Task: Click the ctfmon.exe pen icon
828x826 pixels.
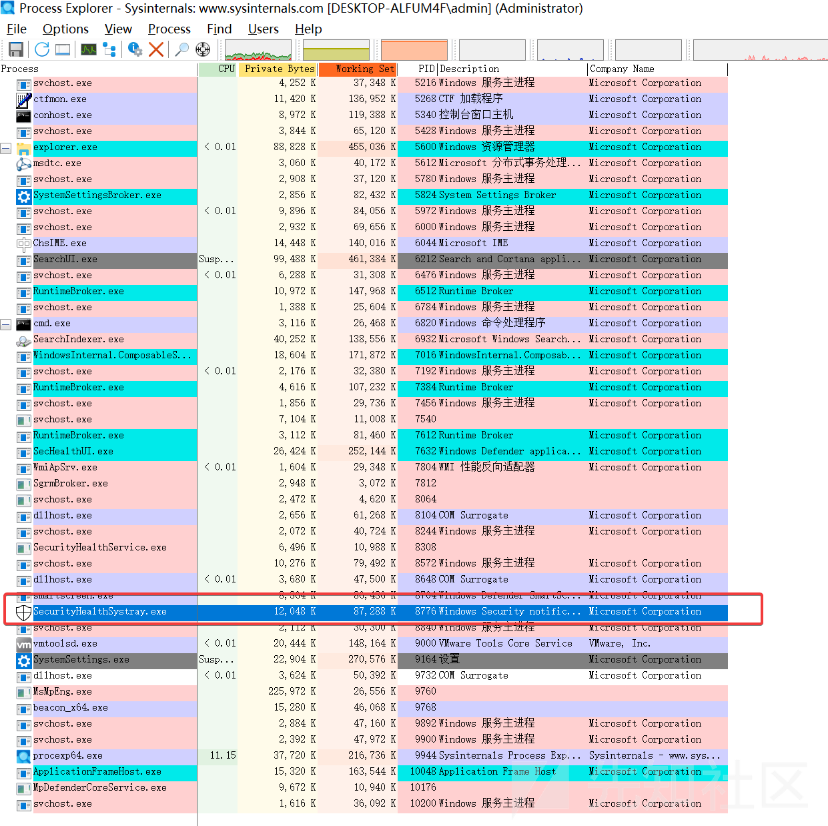Action: point(24,100)
